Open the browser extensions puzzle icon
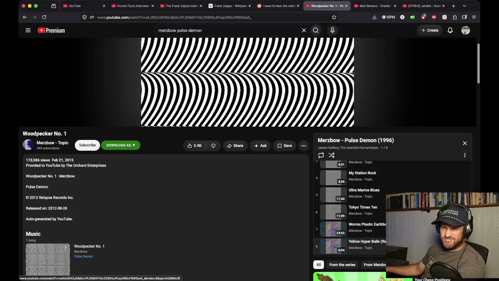499x281 pixels. 455,17
